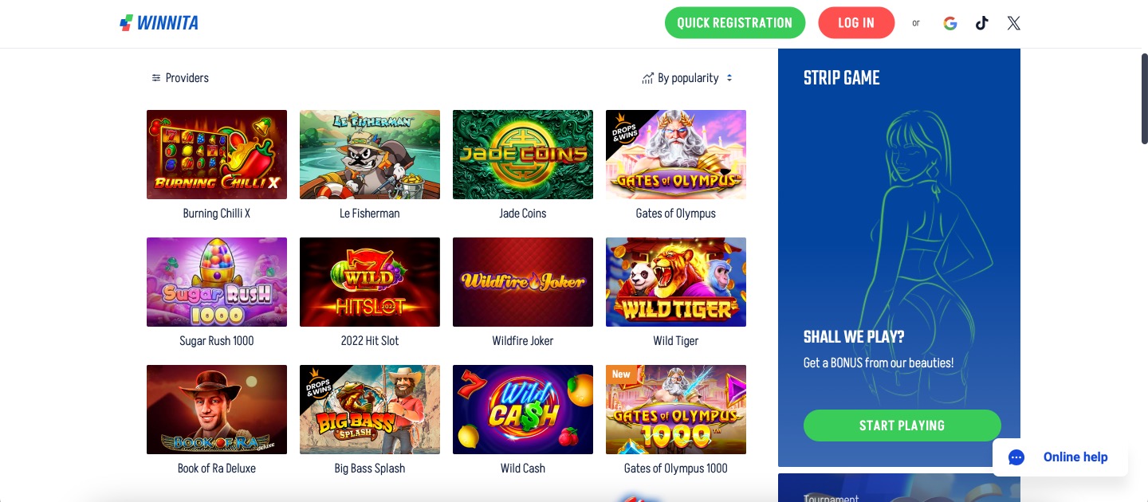Select the Wildfire Joker game tile
This screenshot has height=502, width=1148.
[523, 282]
